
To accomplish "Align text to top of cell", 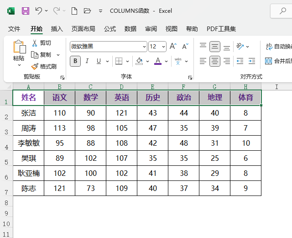I will pos(203,46).
